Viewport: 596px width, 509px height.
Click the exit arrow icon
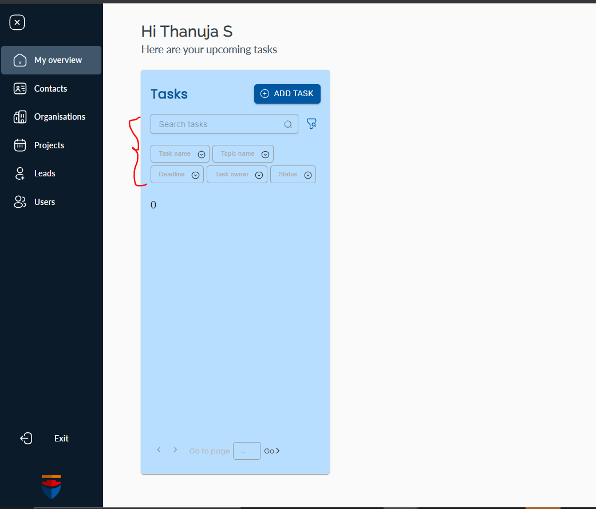coord(26,439)
